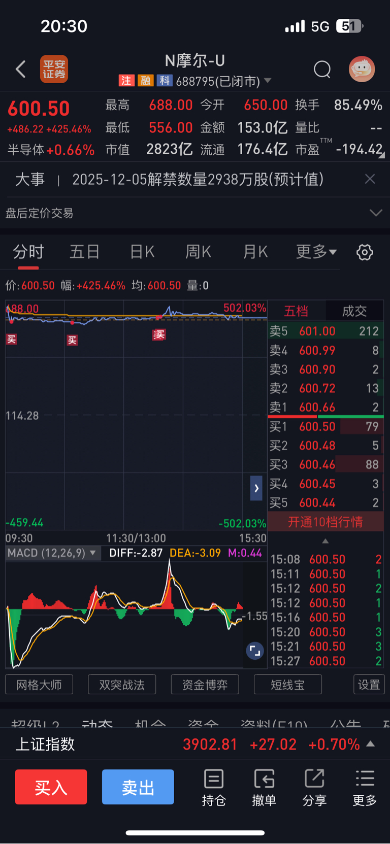The height and width of the screenshot is (844, 390).
Task: Tap the 5G signal status indicator
Action: click(320, 26)
